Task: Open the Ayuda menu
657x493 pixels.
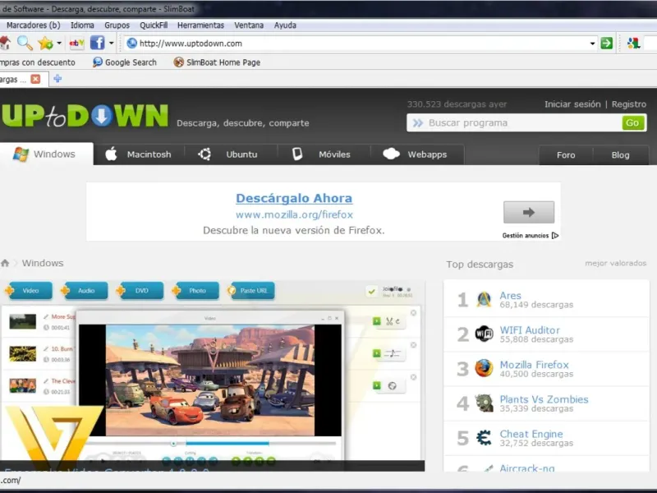Action: [x=285, y=25]
